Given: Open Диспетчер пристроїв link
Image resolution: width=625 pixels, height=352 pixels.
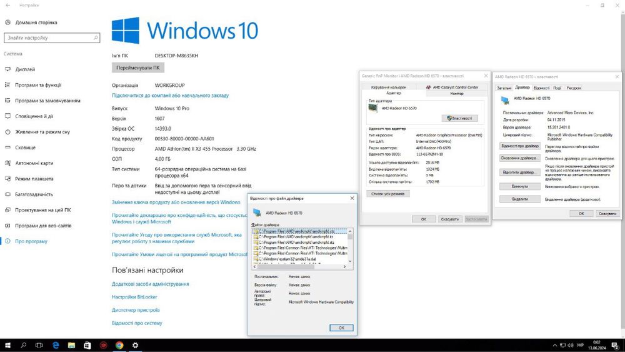Looking at the screenshot, I should click(136, 310).
